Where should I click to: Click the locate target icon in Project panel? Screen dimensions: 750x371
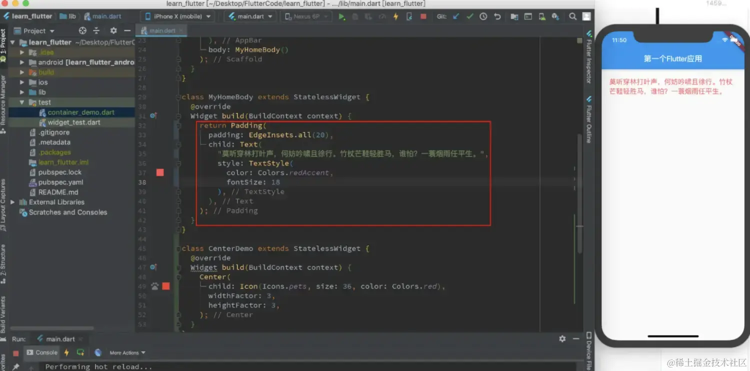pyautogui.click(x=82, y=30)
